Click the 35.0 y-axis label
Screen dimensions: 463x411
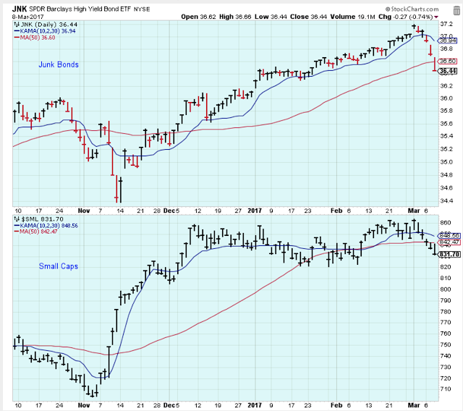(446, 162)
